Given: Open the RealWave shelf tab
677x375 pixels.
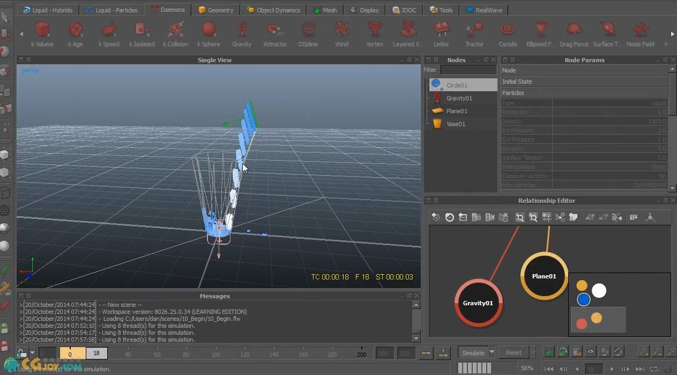Looking at the screenshot, I should click(485, 10).
